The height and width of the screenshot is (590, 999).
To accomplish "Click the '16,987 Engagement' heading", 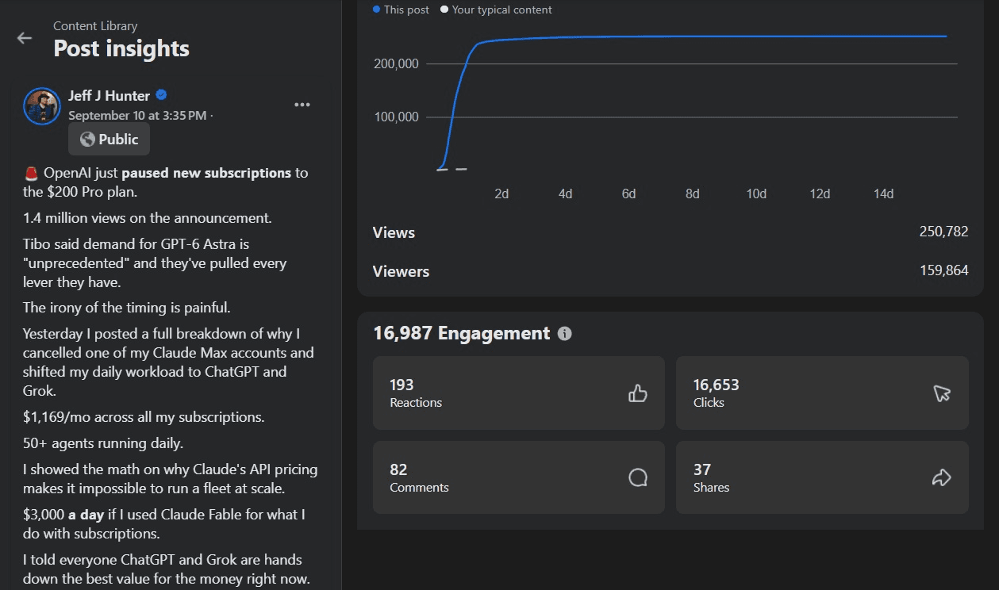I will (462, 333).
